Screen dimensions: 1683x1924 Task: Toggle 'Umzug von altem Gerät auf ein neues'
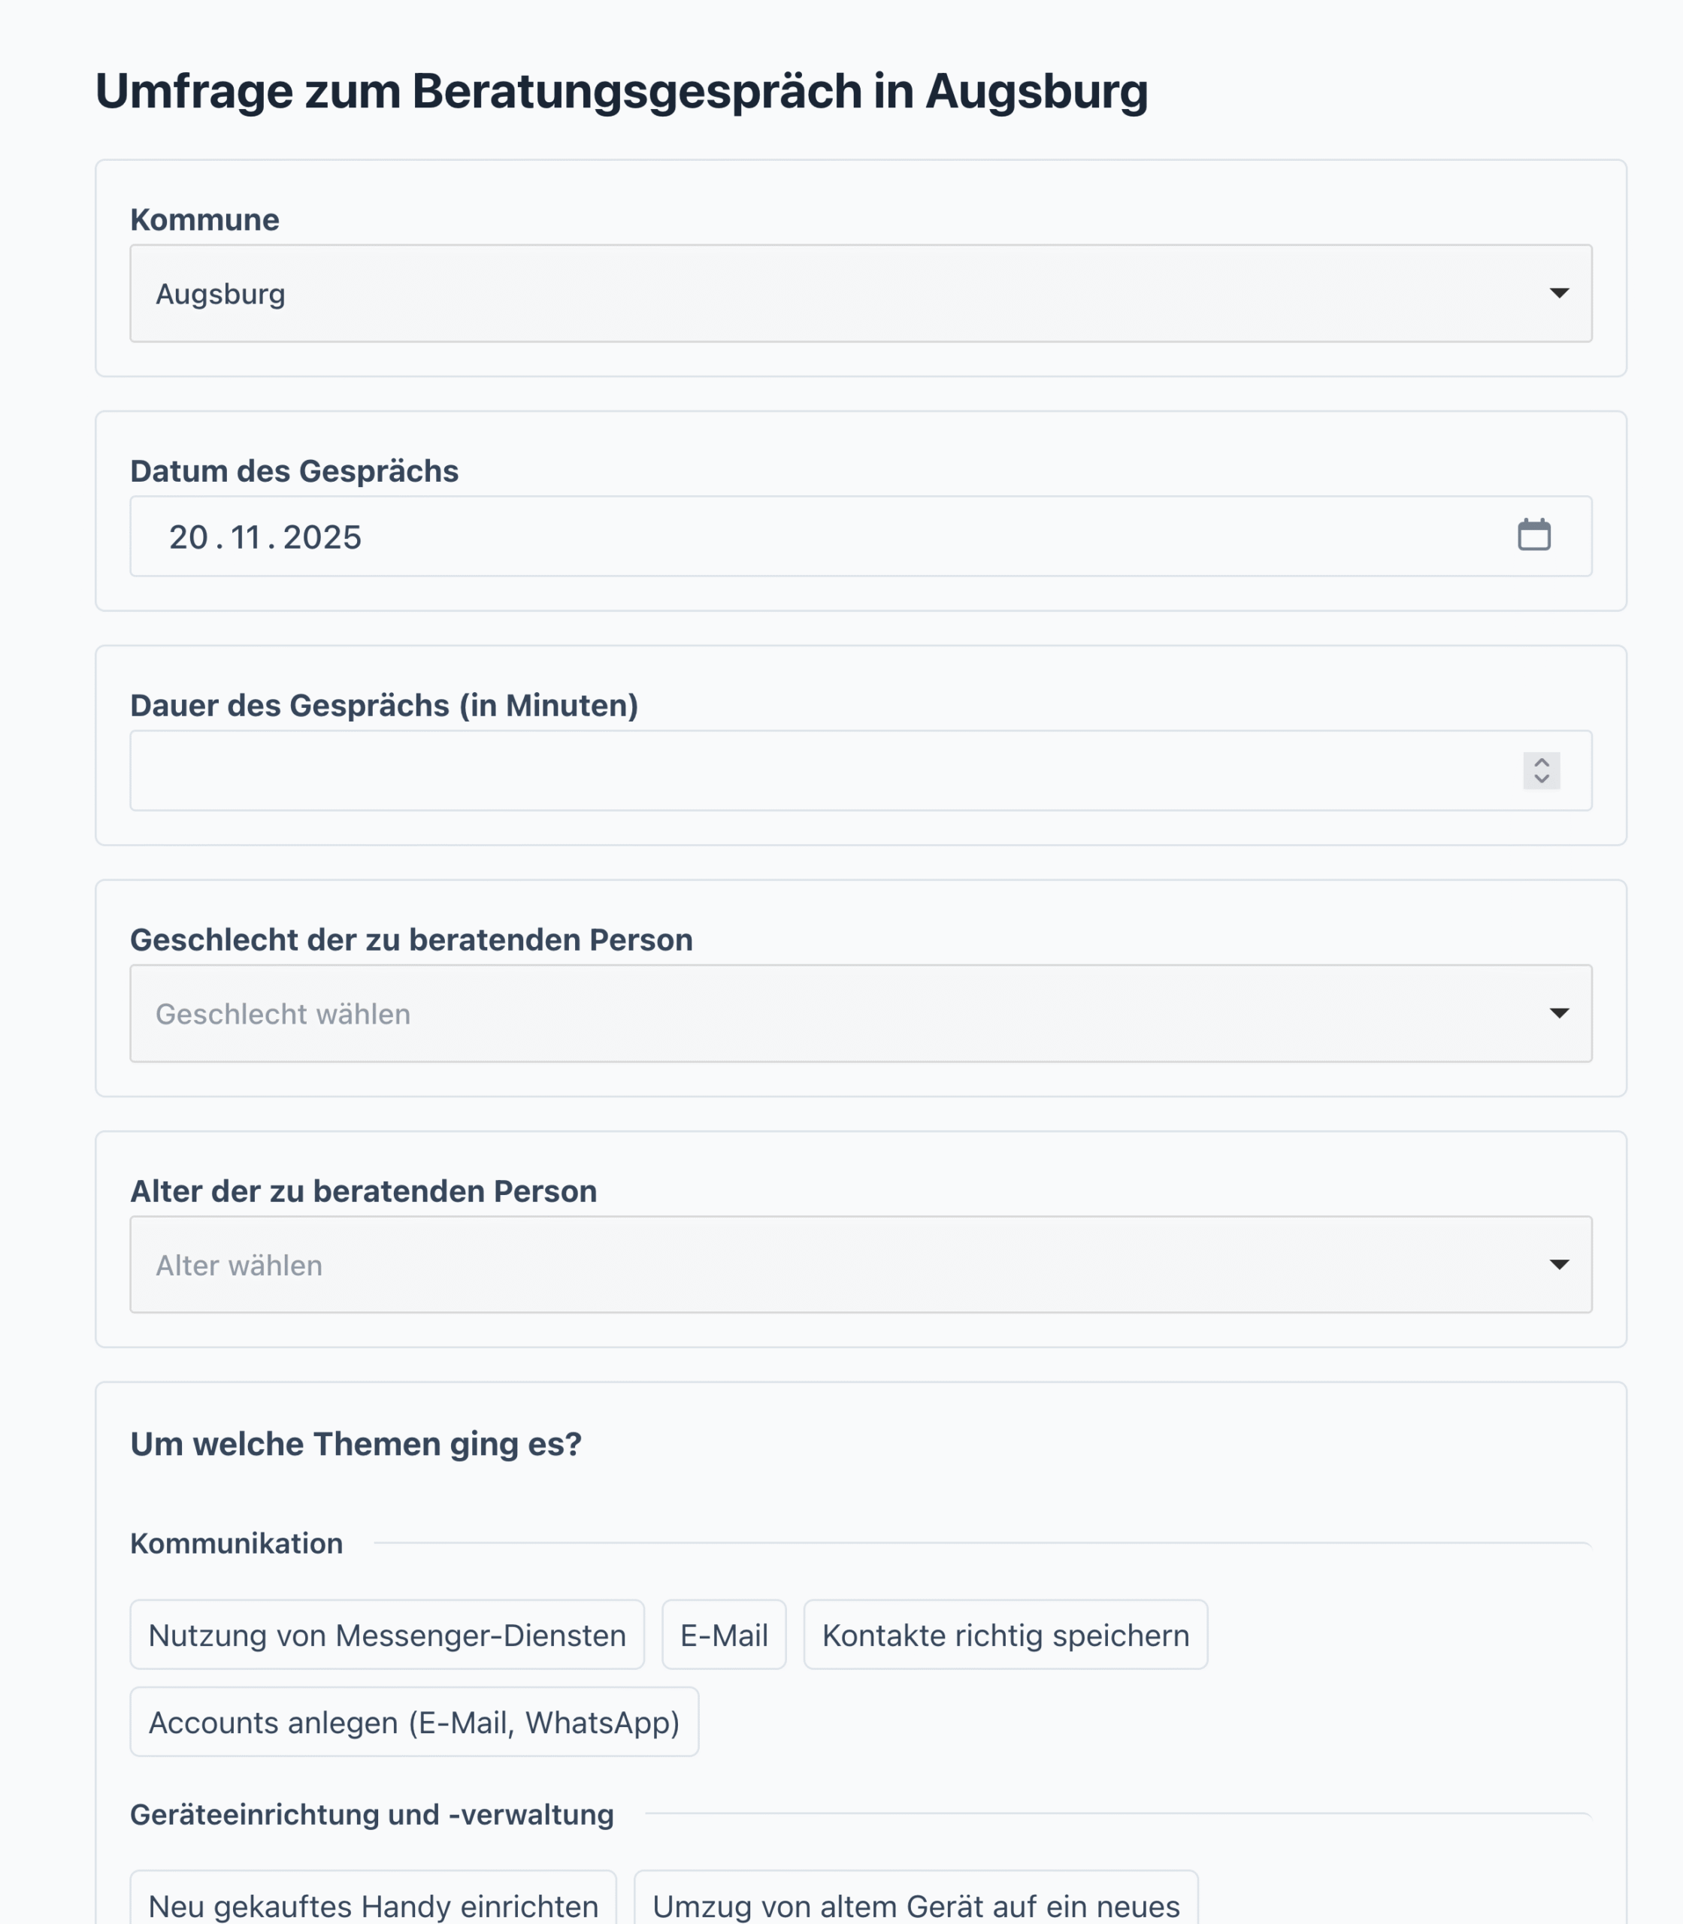916,1904
